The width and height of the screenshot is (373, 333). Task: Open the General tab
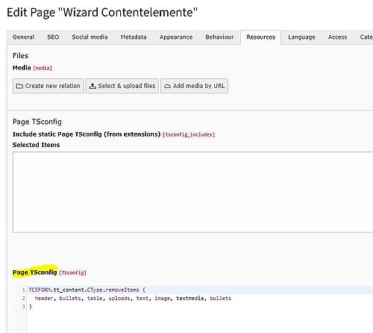(x=23, y=37)
